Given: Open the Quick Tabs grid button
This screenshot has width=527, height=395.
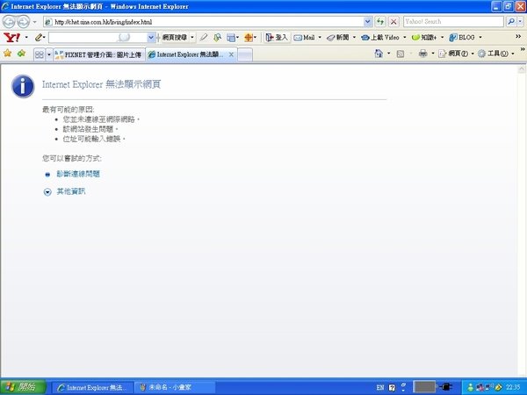Looking at the screenshot, I should click(40, 54).
